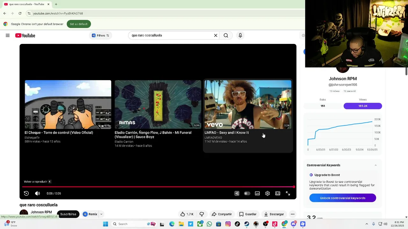
Task: Open the Eladio Carrion channel link
Action: click(x=124, y=142)
